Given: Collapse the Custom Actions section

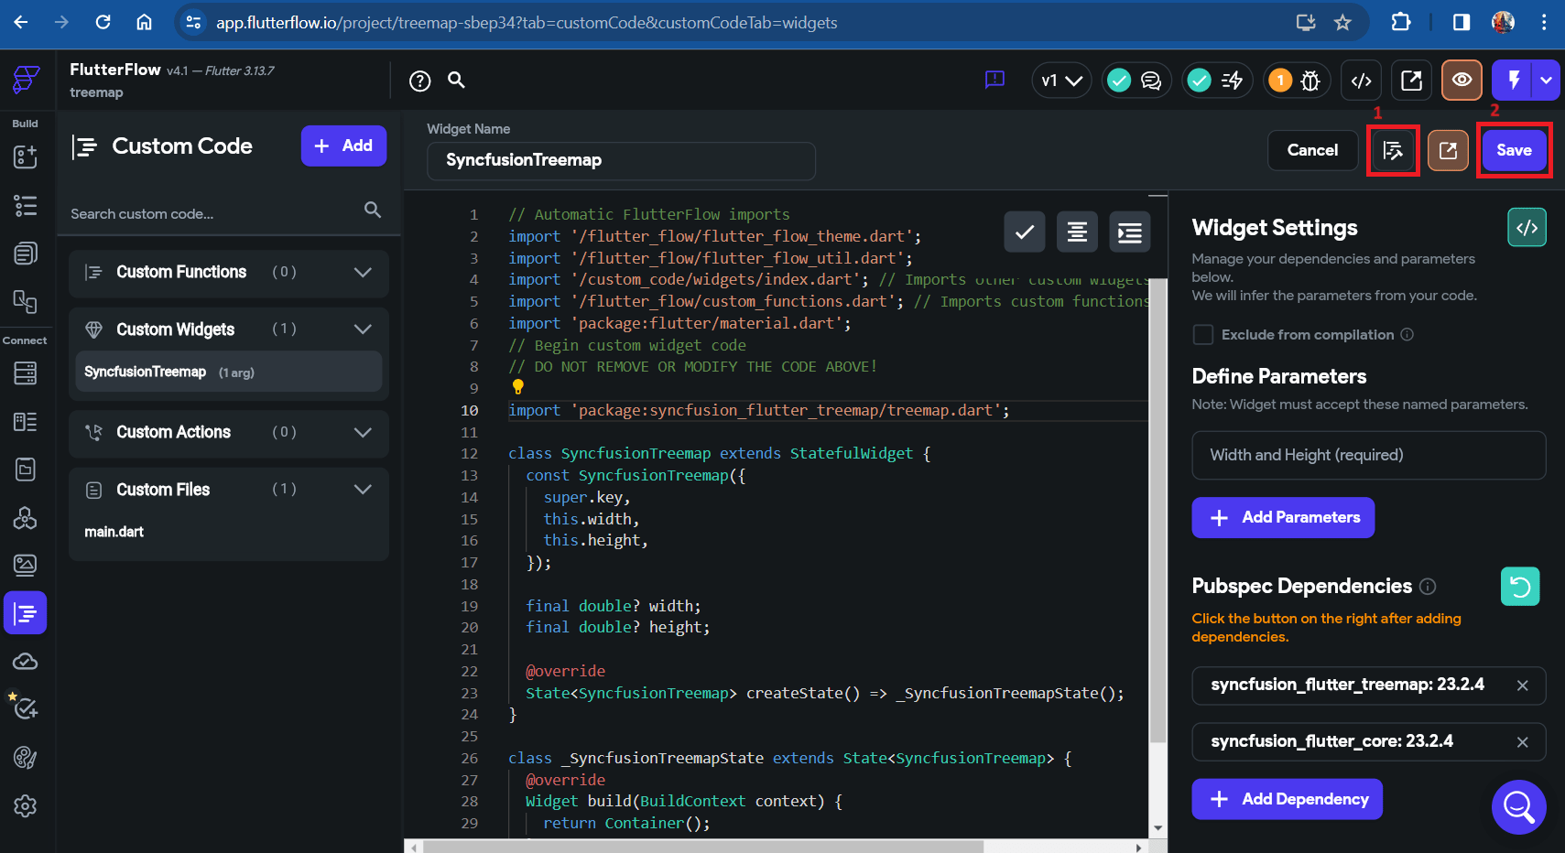Looking at the screenshot, I should (363, 432).
